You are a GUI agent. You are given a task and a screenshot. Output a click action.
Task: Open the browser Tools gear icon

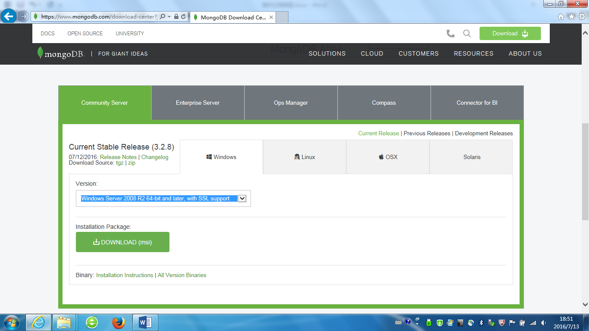pos(582,17)
